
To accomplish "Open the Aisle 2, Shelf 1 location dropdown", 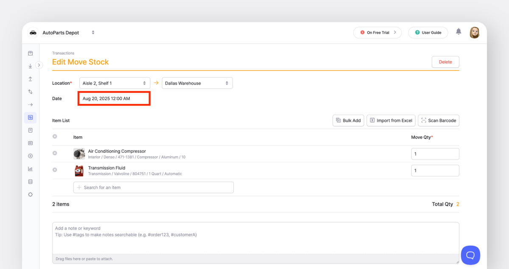I will point(115,83).
